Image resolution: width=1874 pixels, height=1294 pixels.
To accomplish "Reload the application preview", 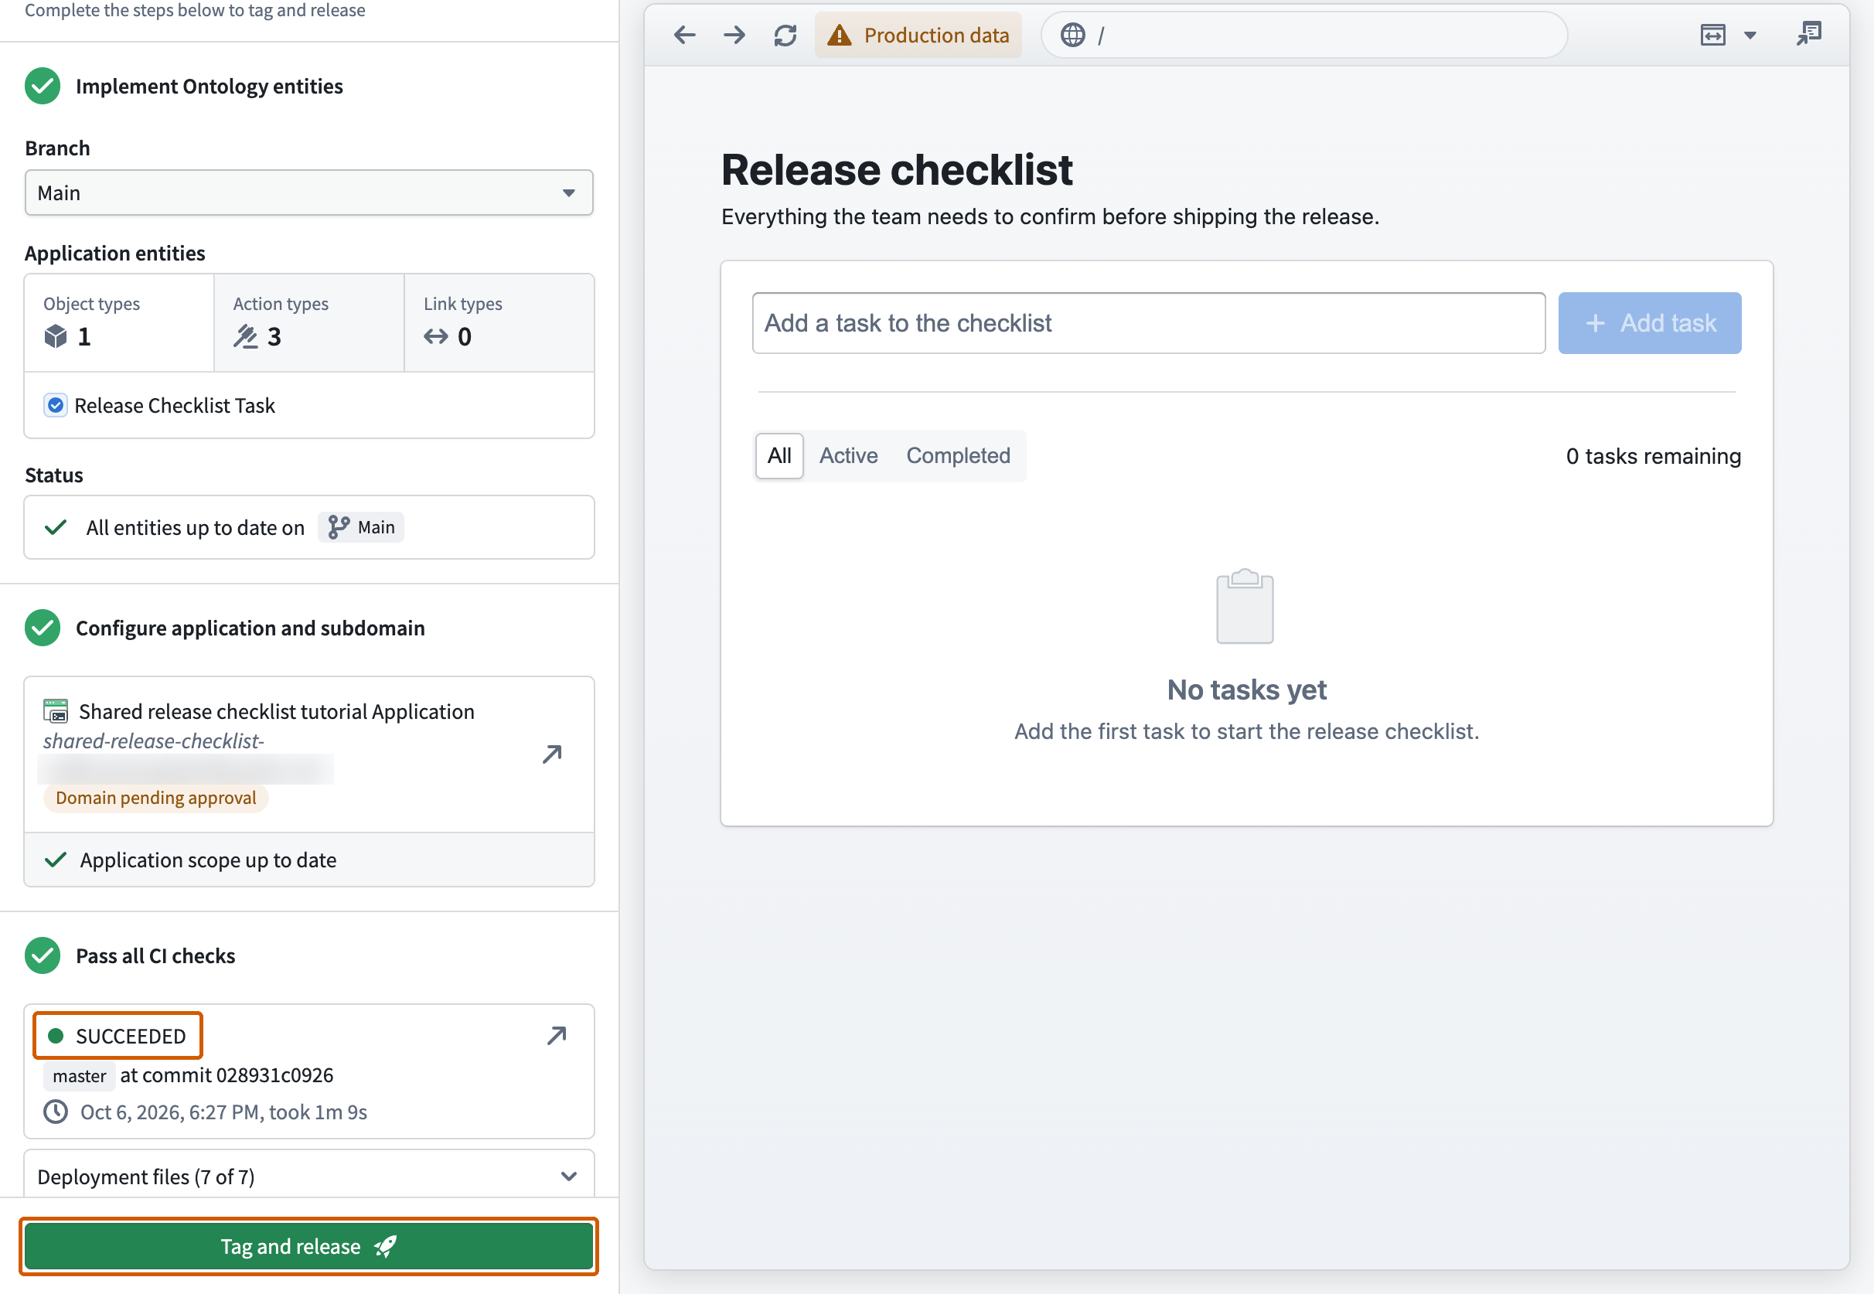I will 785,35.
